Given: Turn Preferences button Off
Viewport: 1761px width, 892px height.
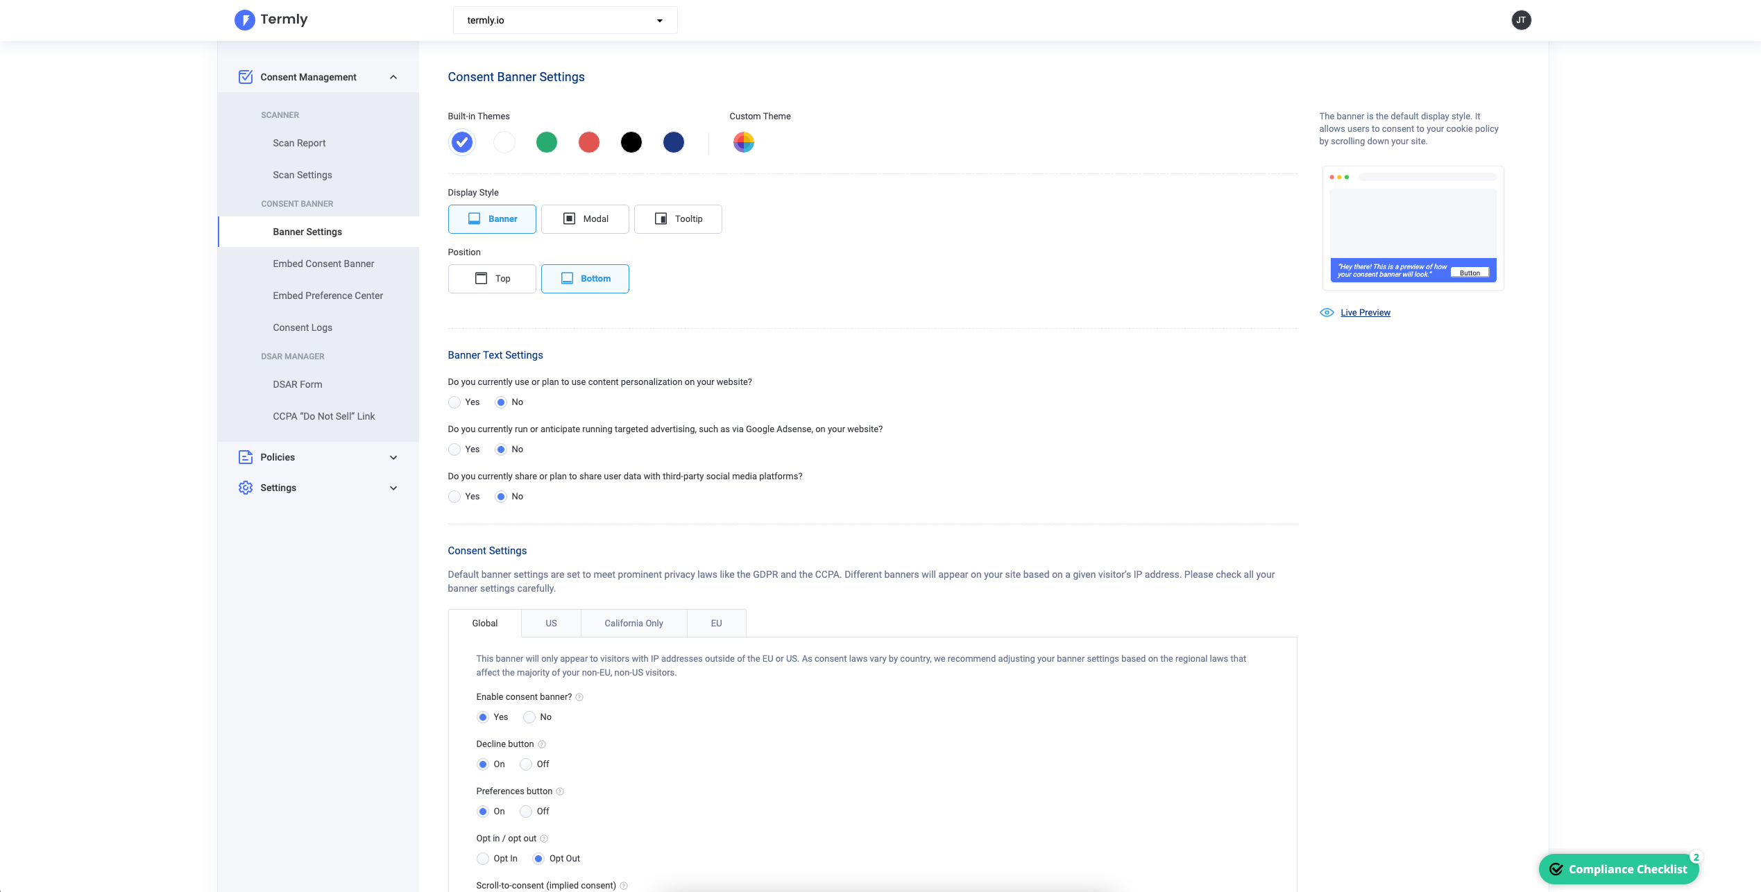Looking at the screenshot, I should [x=526, y=812].
